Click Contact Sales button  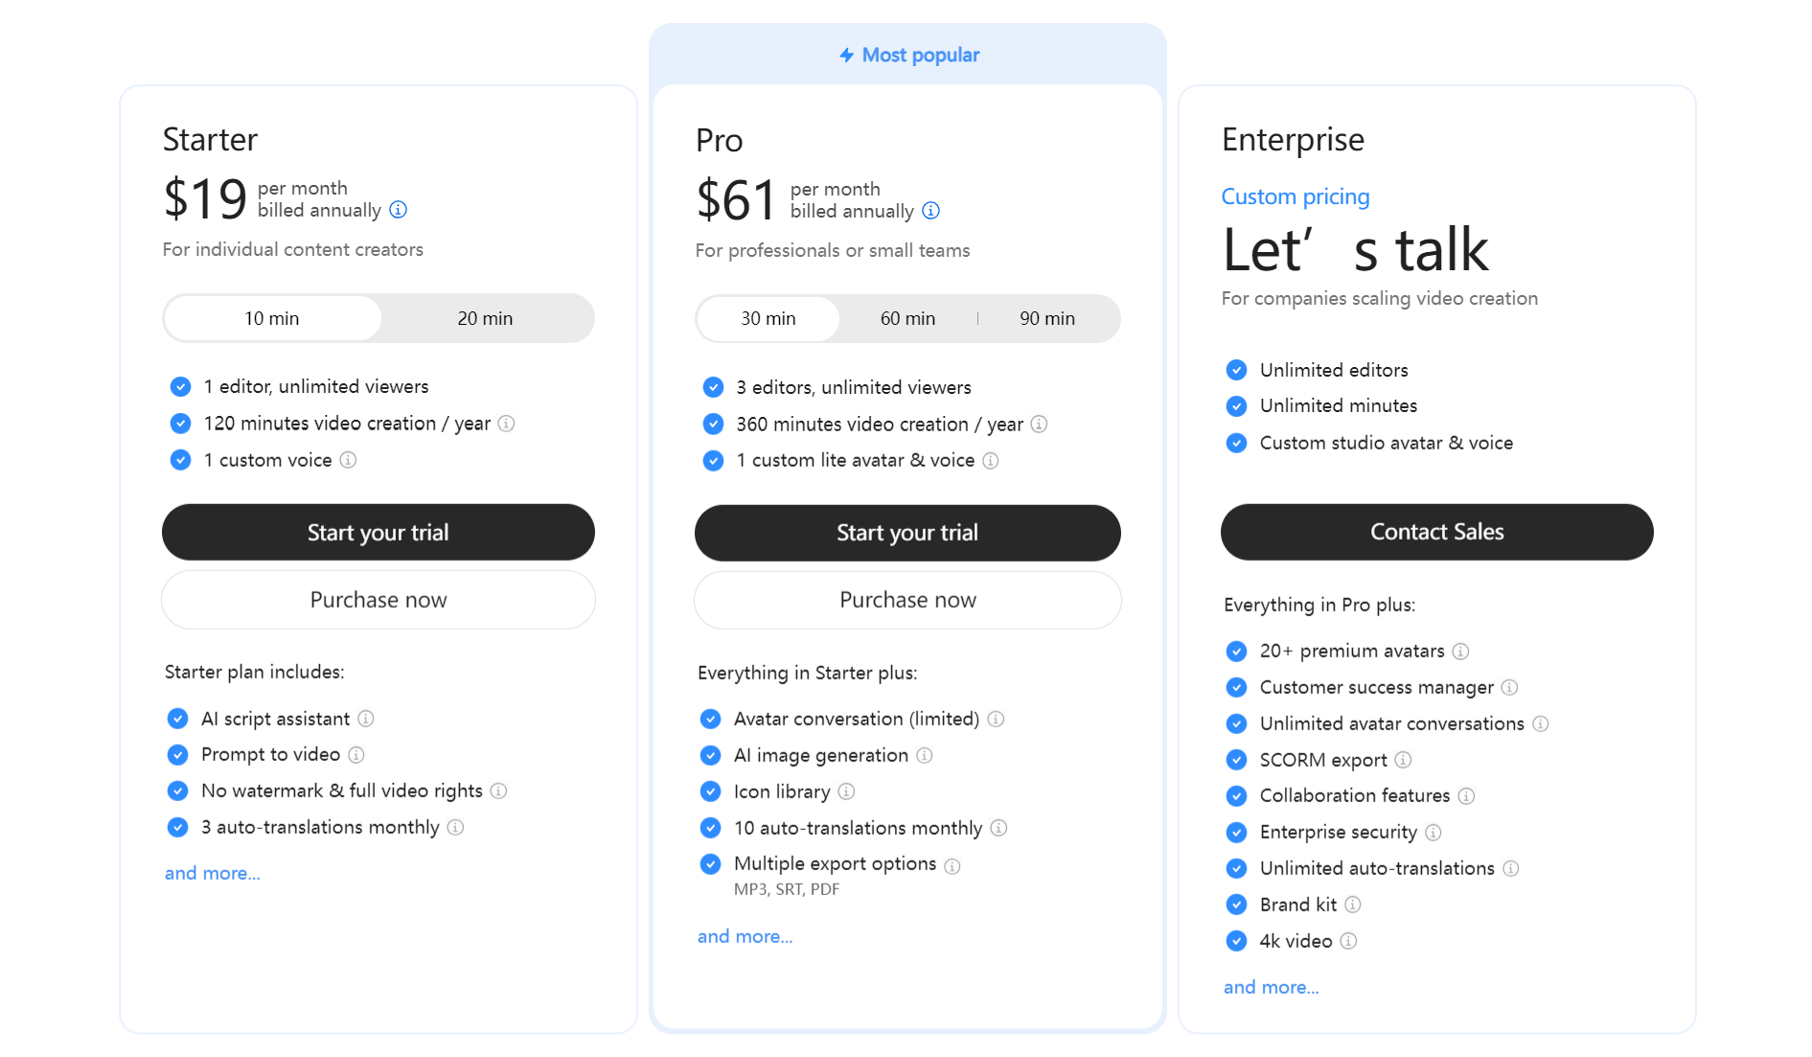(1436, 532)
